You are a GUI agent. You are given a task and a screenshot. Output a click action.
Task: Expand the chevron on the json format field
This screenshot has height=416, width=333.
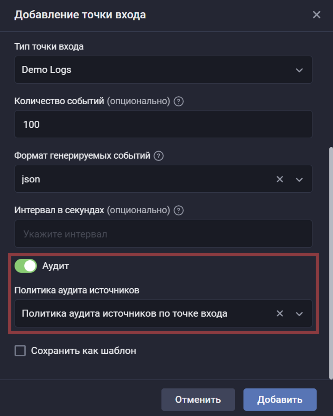coord(299,179)
